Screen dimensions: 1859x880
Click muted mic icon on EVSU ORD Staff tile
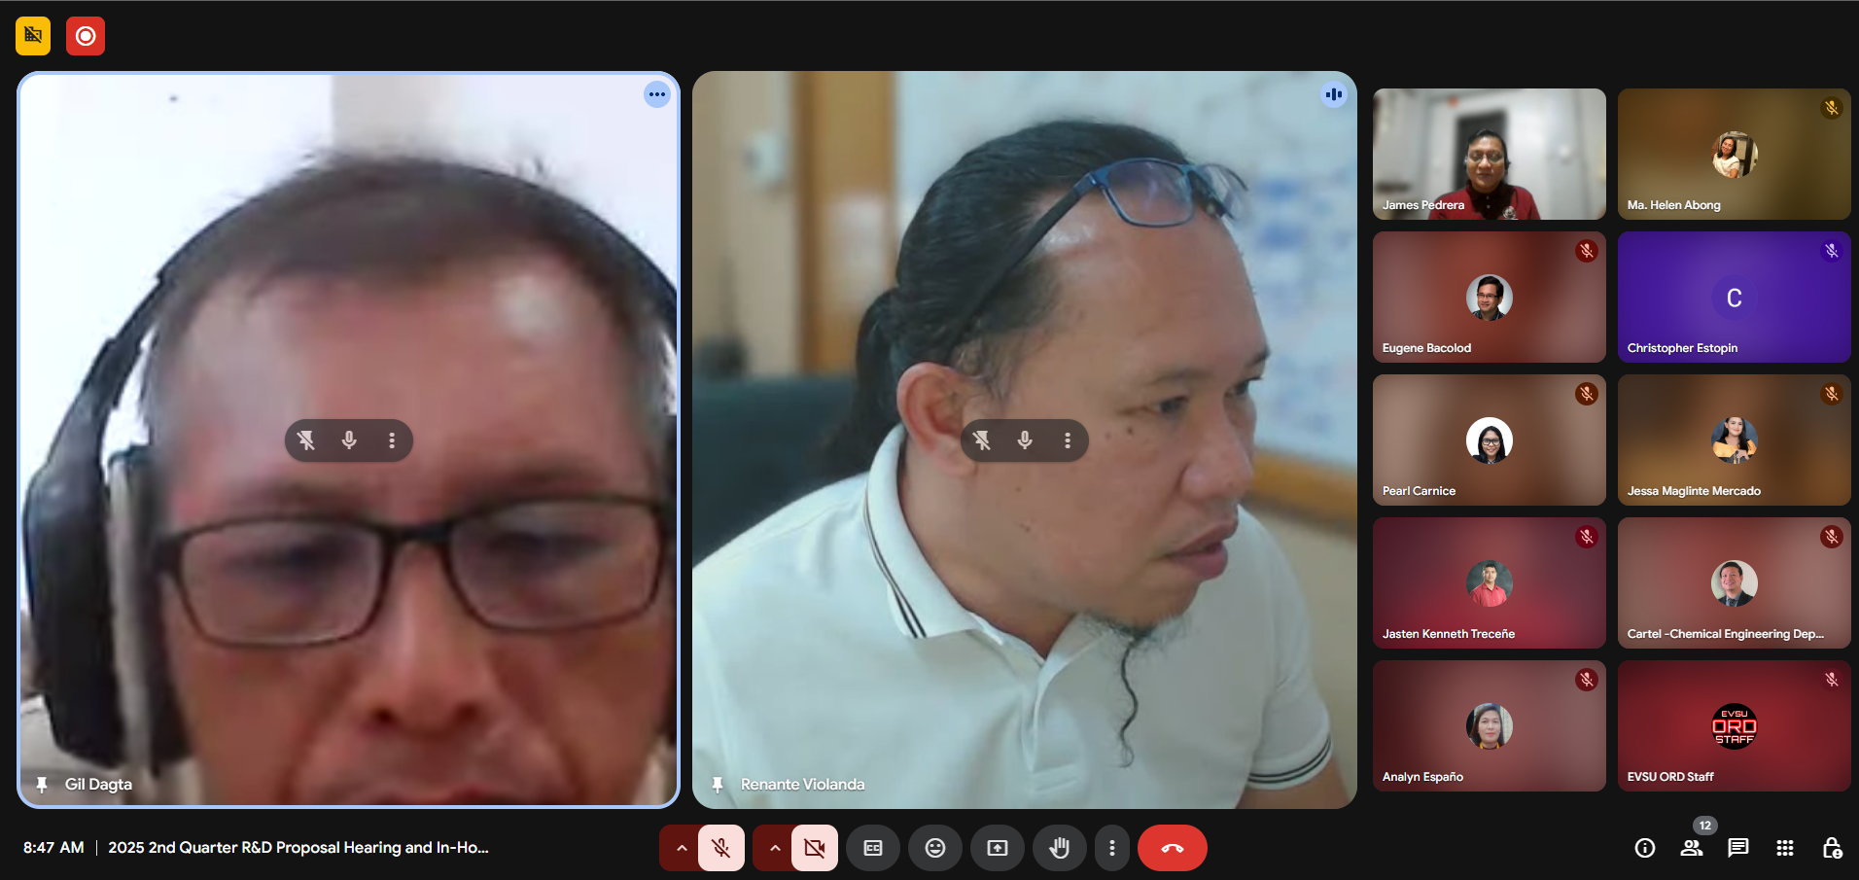pyautogui.click(x=1832, y=680)
